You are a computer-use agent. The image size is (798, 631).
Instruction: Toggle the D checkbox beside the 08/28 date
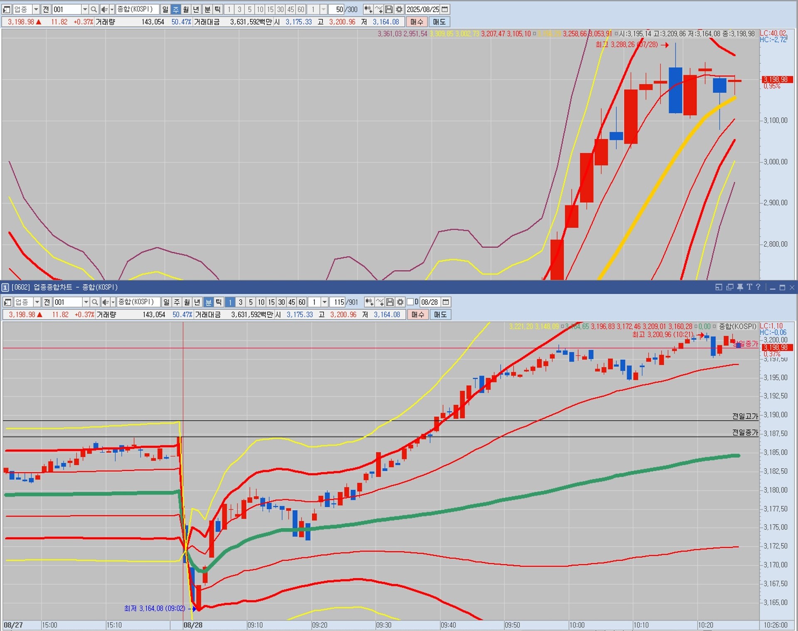pyautogui.click(x=411, y=302)
